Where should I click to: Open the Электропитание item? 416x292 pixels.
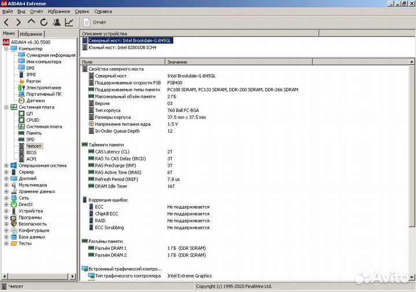point(43,88)
